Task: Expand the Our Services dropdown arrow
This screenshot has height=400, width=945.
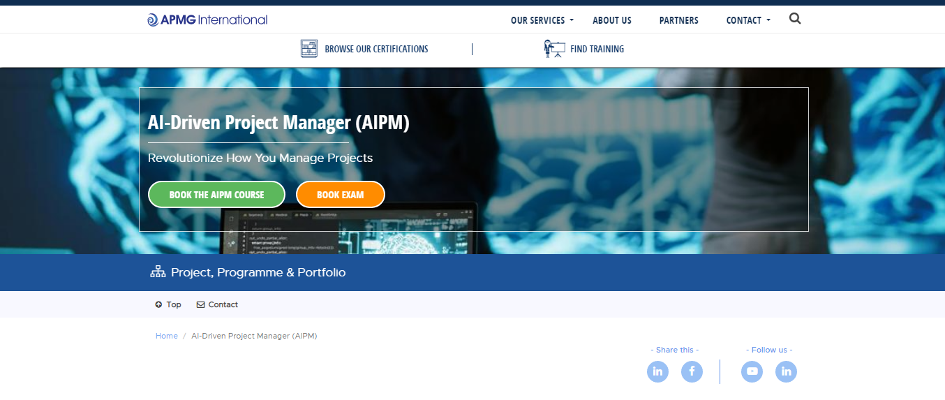Action: 572,20
